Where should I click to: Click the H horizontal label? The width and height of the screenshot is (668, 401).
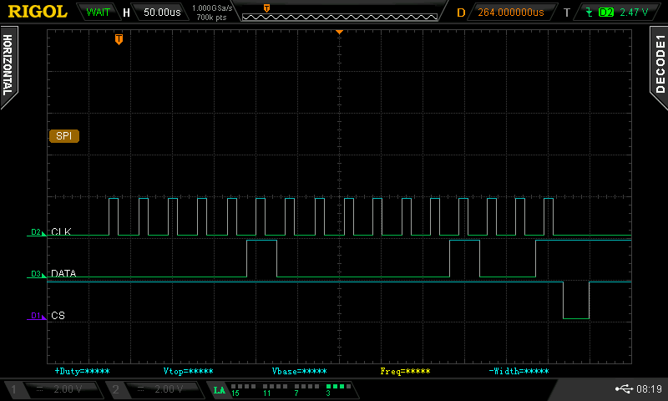(126, 13)
